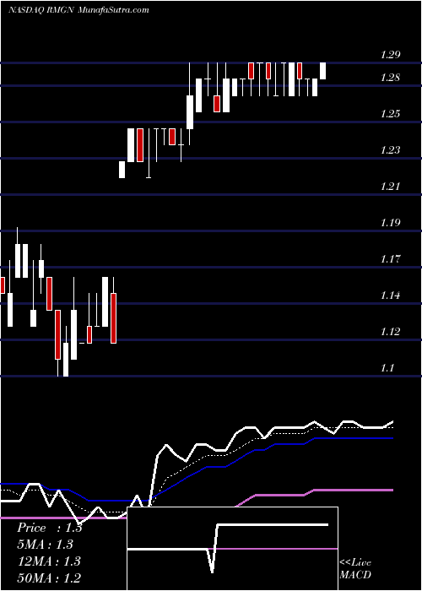Select the 1.21 price axis label
The height and width of the screenshot is (591, 422).
[x=390, y=187]
